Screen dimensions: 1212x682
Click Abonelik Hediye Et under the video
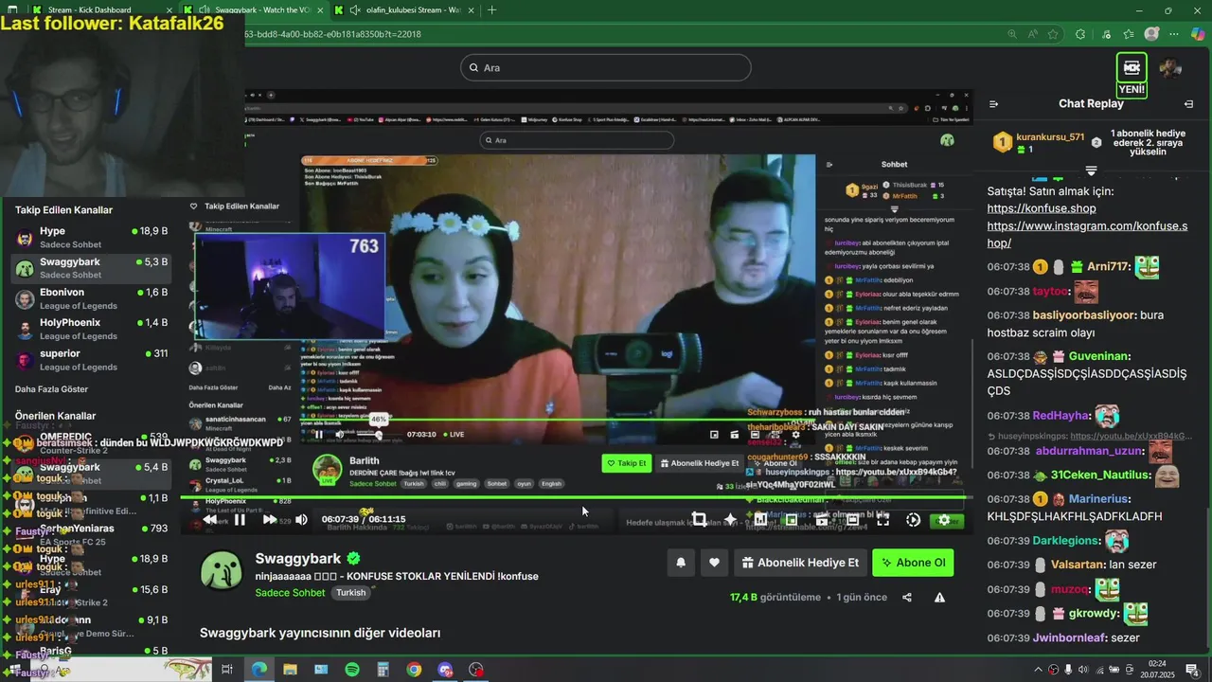[x=801, y=563]
